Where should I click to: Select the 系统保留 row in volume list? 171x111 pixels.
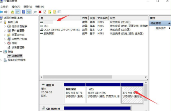point(94,33)
